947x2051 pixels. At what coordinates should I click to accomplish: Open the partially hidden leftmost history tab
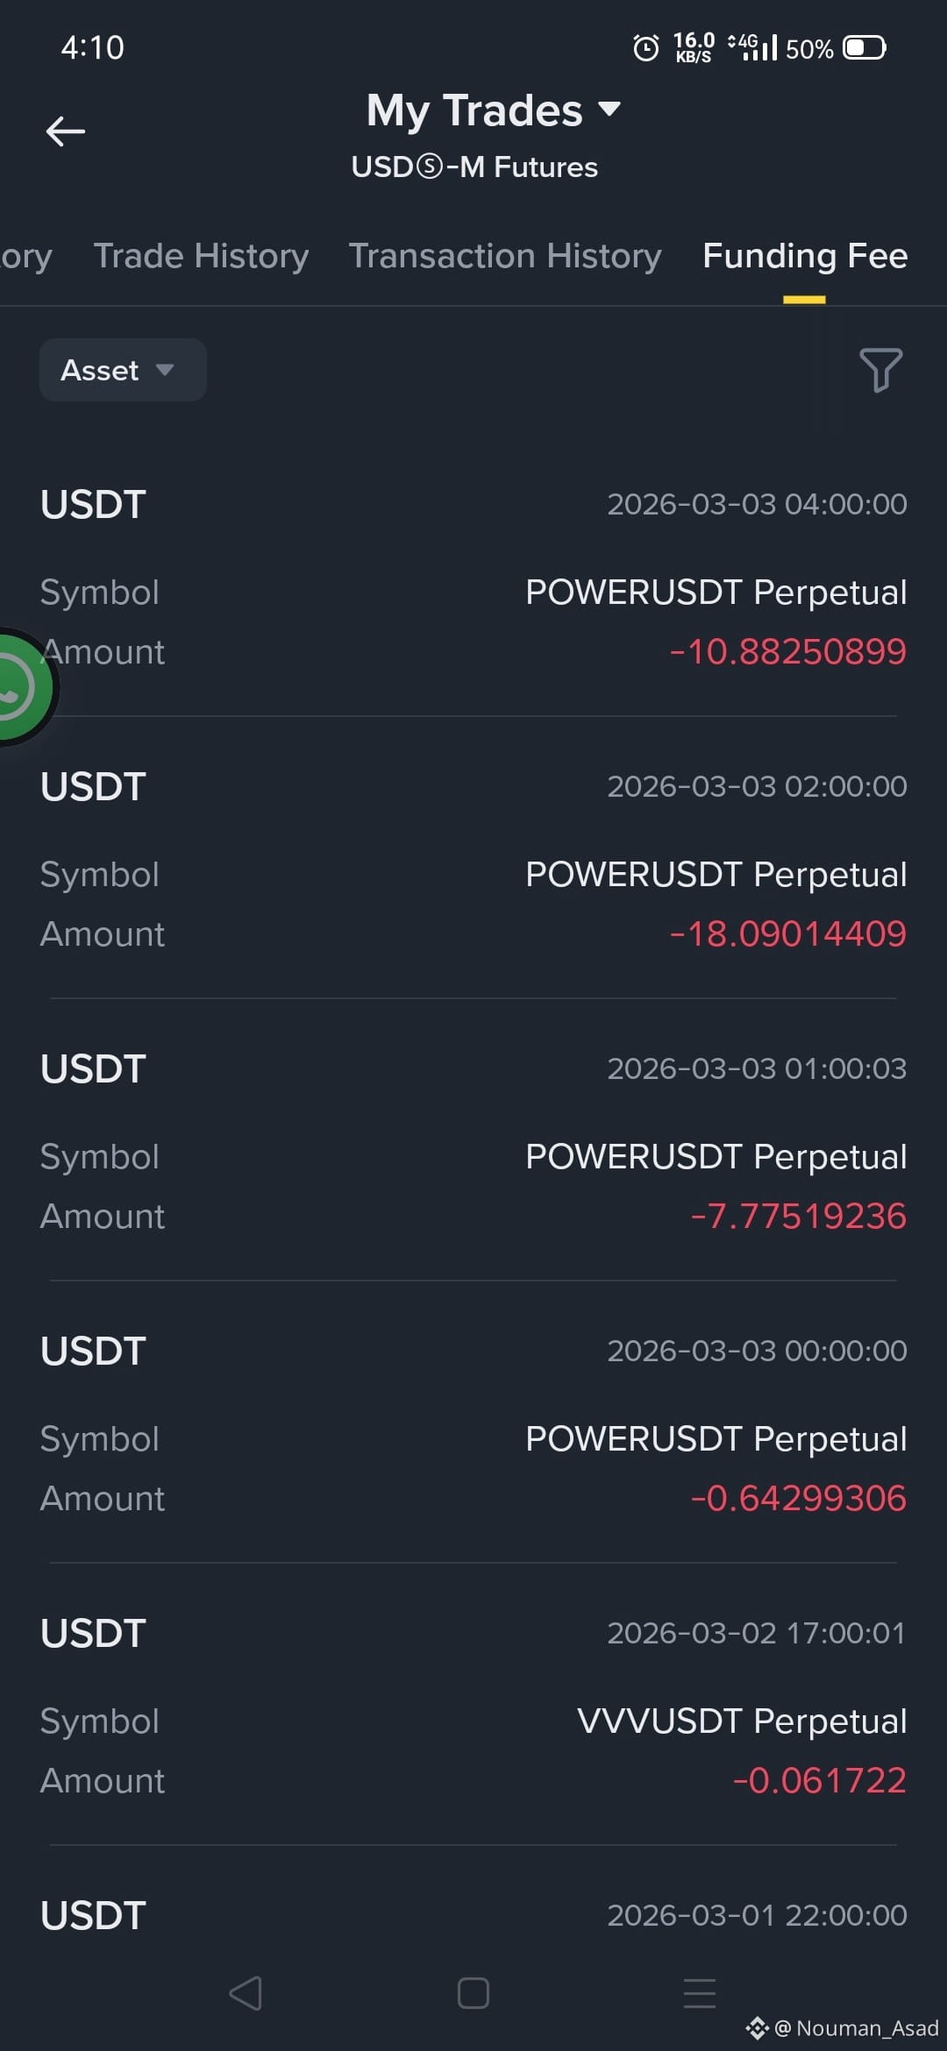pyautogui.click(x=26, y=256)
